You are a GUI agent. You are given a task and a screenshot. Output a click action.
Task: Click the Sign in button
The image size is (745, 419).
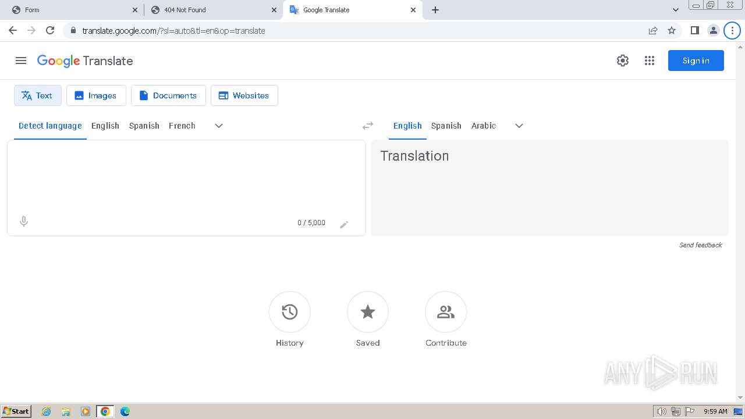click(x=696, y=61)
